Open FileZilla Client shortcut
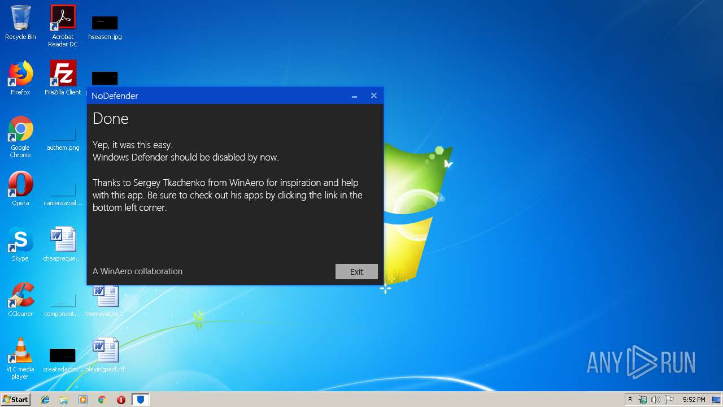This screenshot has height=407, width=723. tap(63, 78)
